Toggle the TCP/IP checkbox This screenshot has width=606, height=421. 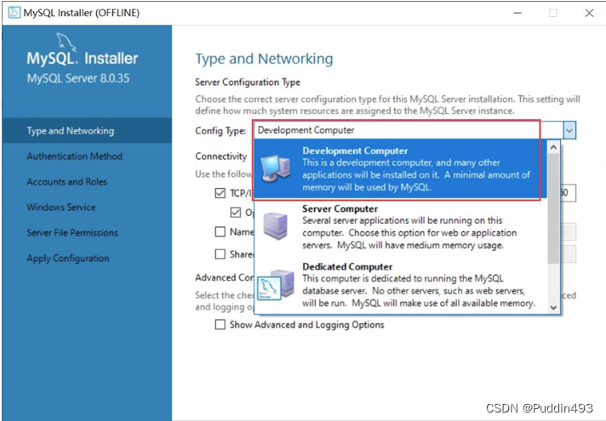coord(220,193)
